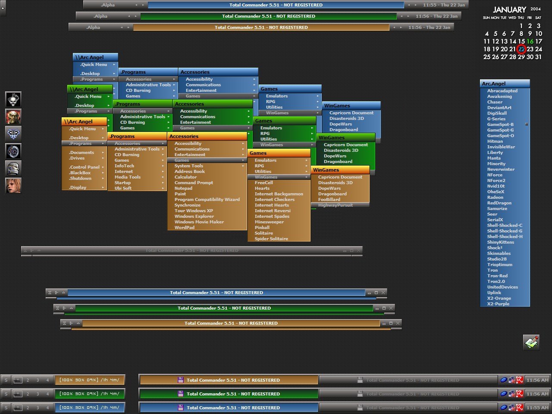Image resolution: width=552 pixels, height=414 pixels.
Task: Choose the Shell-Shocked-G style
Action: pos(505,231)
